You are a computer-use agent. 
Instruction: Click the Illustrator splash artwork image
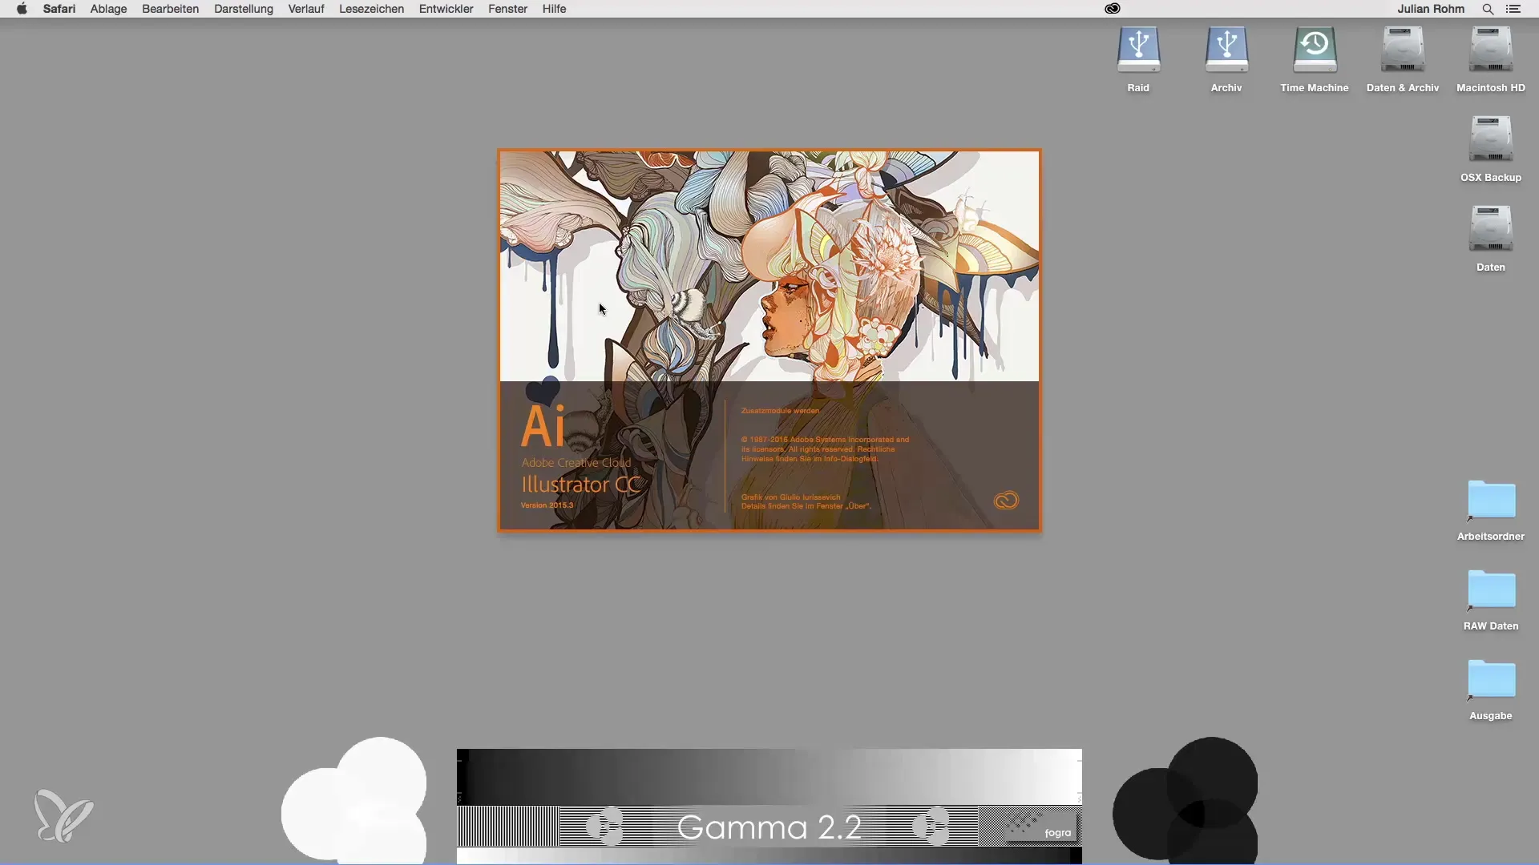click(x=769, y=266)
